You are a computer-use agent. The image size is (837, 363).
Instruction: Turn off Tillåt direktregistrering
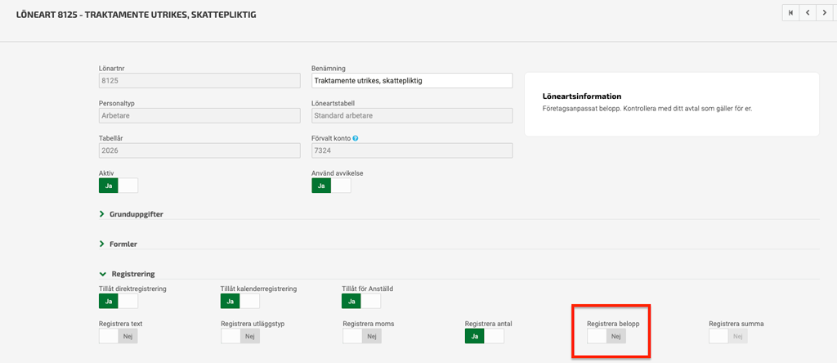(118, 302)
